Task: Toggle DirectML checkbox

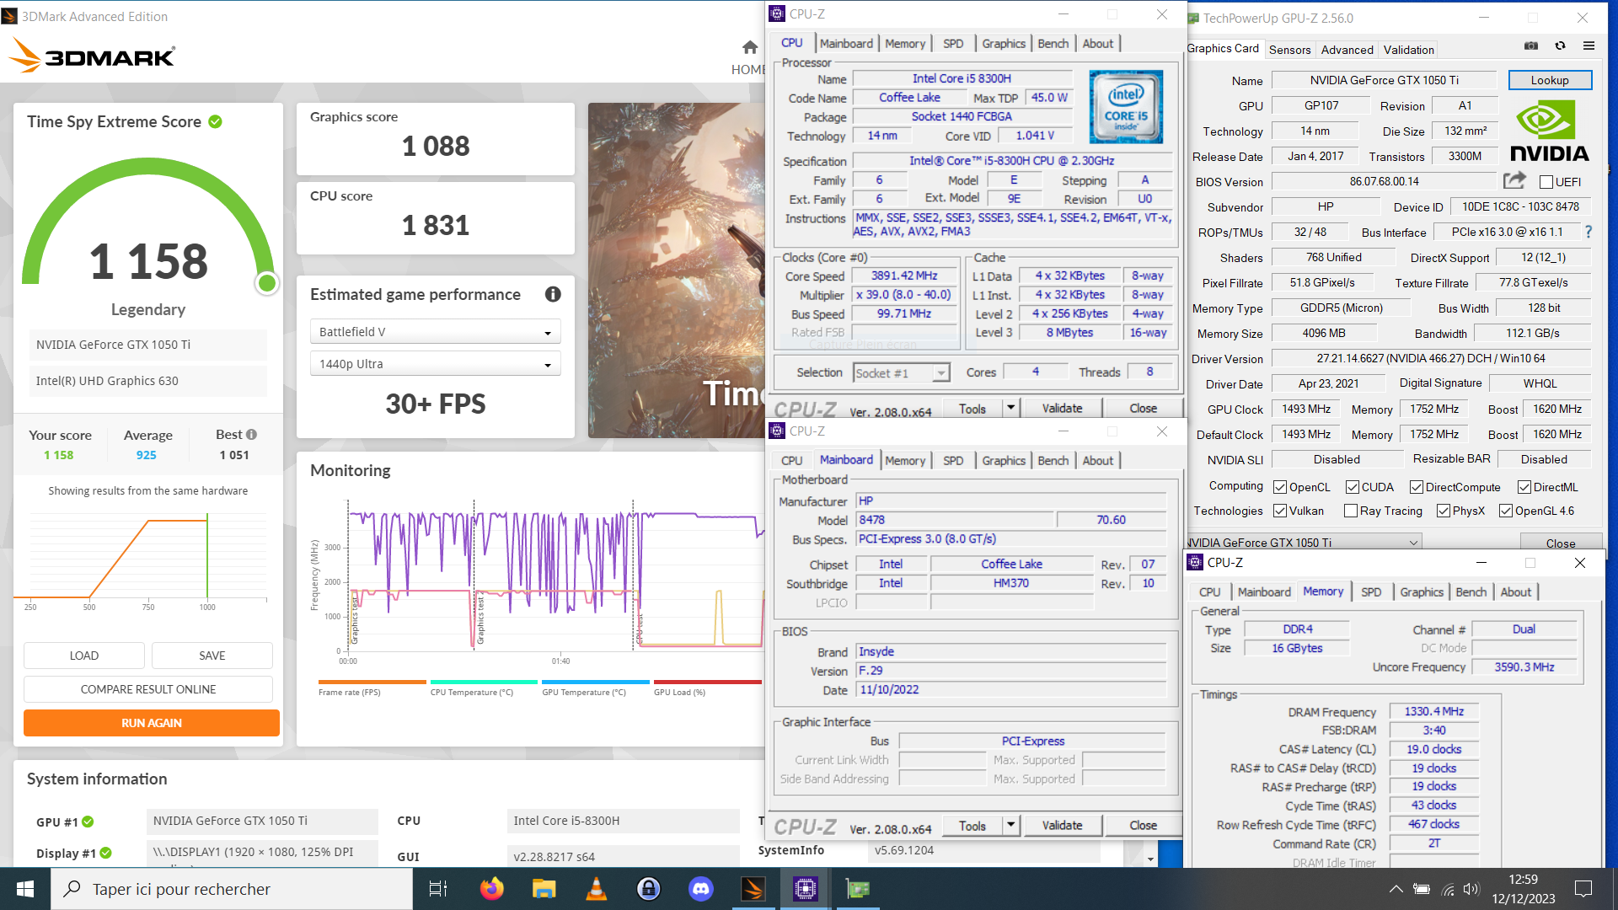Action: 1524,487
